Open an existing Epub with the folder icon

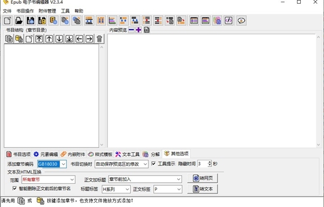[19, 21]
